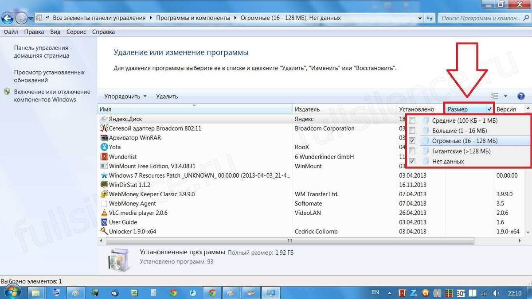Select the WinMount Free Edition icon

[104, 166]
